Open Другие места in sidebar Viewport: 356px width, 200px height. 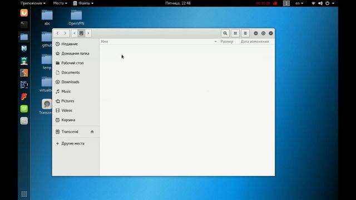(x=76, y=143)
